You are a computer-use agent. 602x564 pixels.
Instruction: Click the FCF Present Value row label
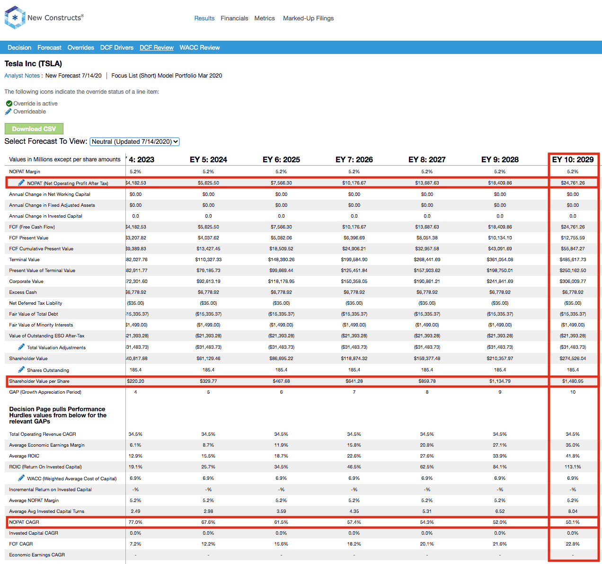coord(28,238)
